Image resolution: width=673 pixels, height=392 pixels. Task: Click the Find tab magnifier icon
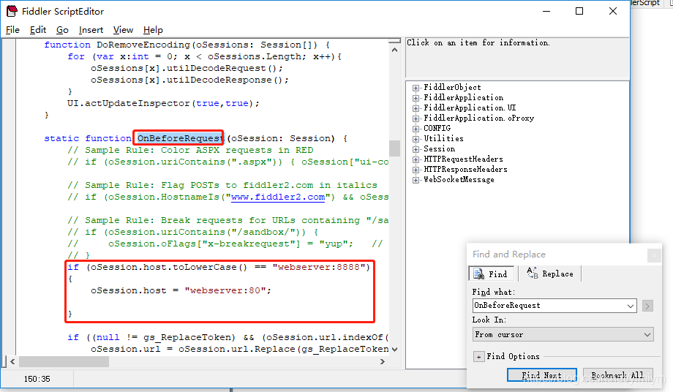click(478, 274)
